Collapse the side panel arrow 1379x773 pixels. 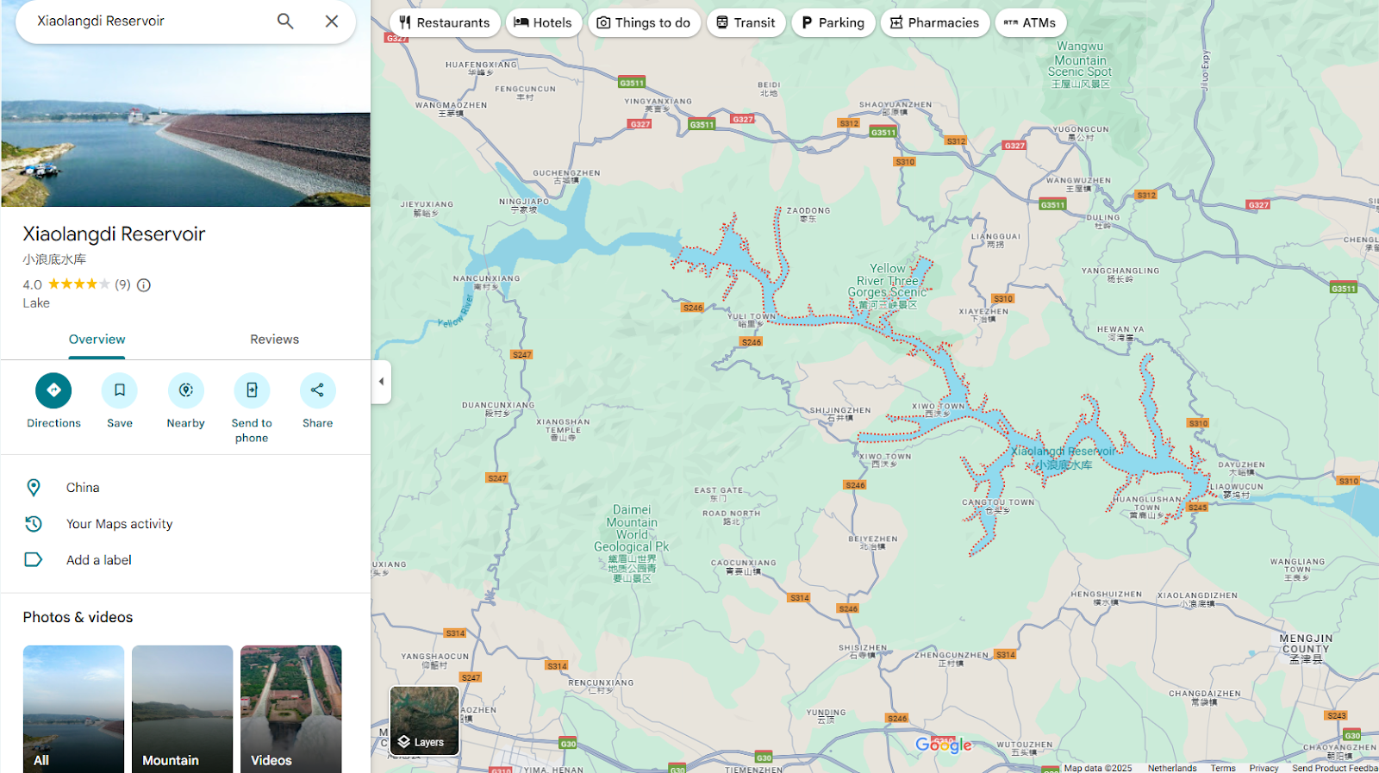coord(381,382)
